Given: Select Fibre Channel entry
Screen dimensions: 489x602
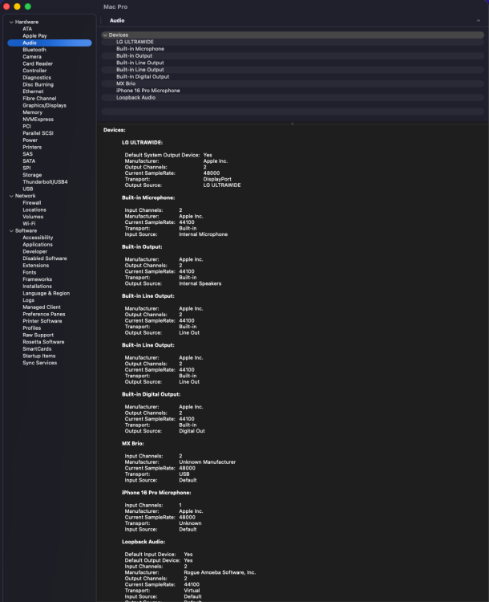Looking at the screenshot, I should click(39, 98).
